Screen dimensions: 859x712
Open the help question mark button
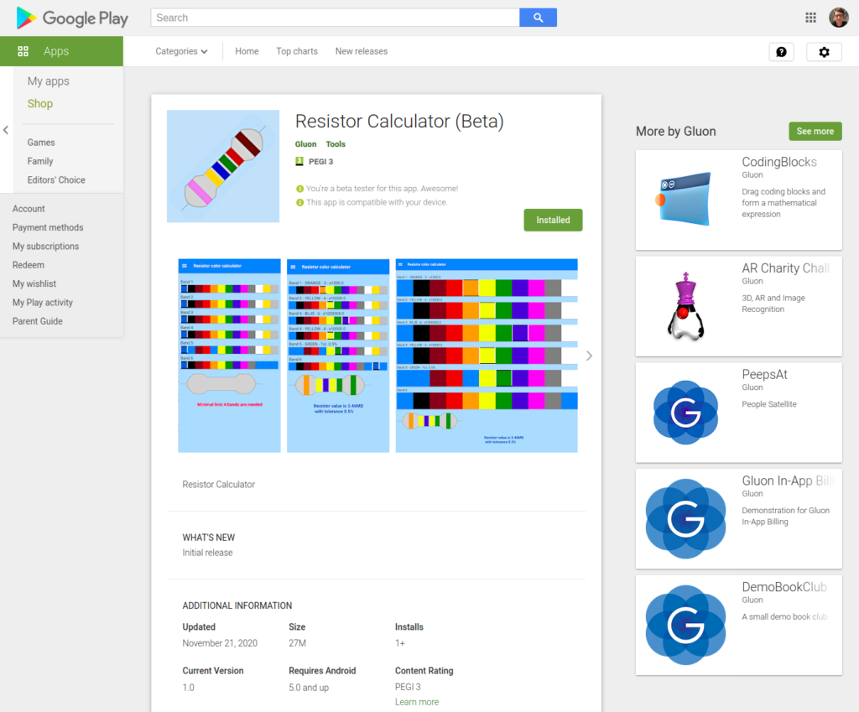point(781,52)
